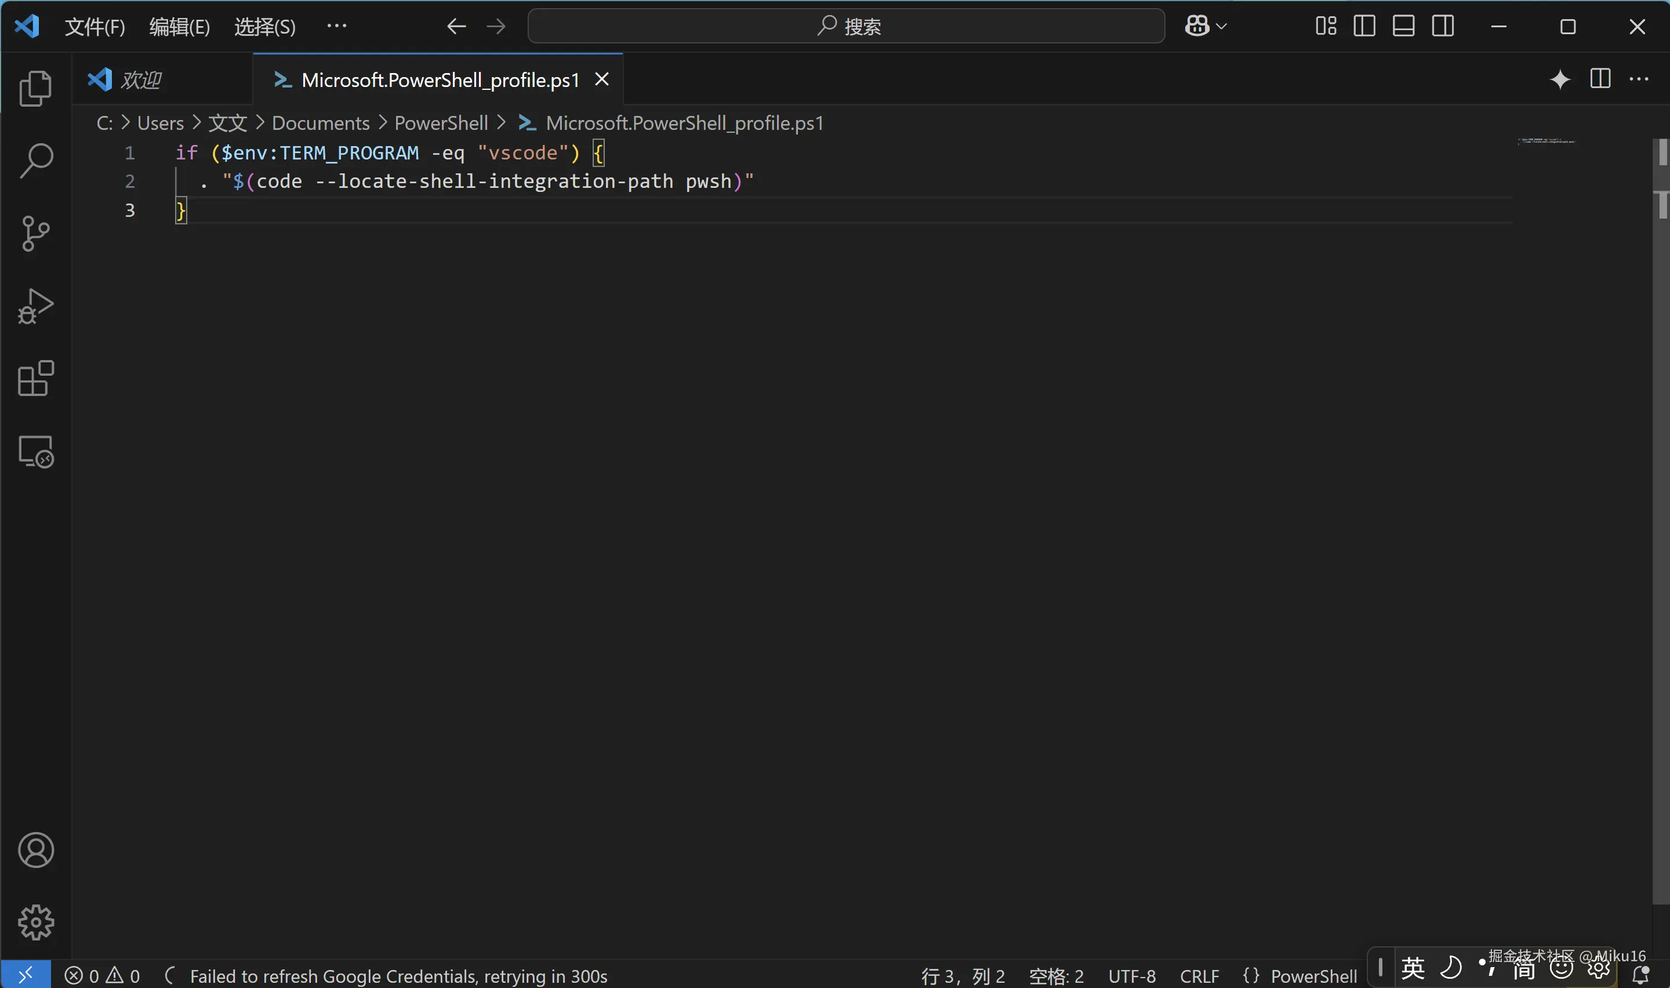Toggle the bottom panel visibility
The height and width of the screenshot is (988, 1670).
point(1403,27)
